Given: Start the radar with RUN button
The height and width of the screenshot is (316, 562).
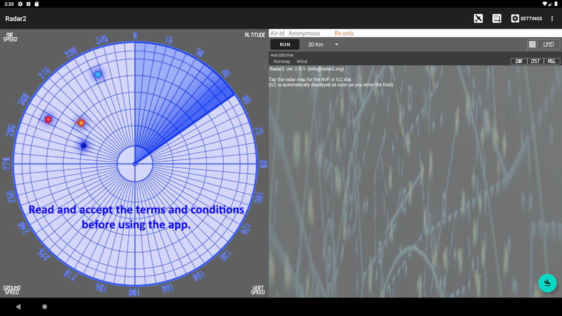Looking at the screenshot, I should coord(285,45).
